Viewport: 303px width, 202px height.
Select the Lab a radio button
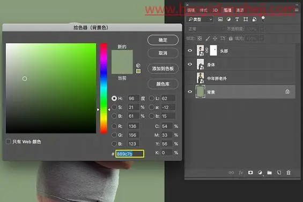click(152, 107)
